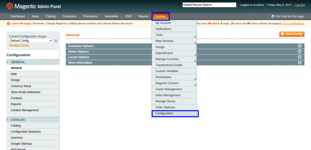Collapse the CATALOG sidebar section
This screenshot has height=150, width=311.
[33, 120]
